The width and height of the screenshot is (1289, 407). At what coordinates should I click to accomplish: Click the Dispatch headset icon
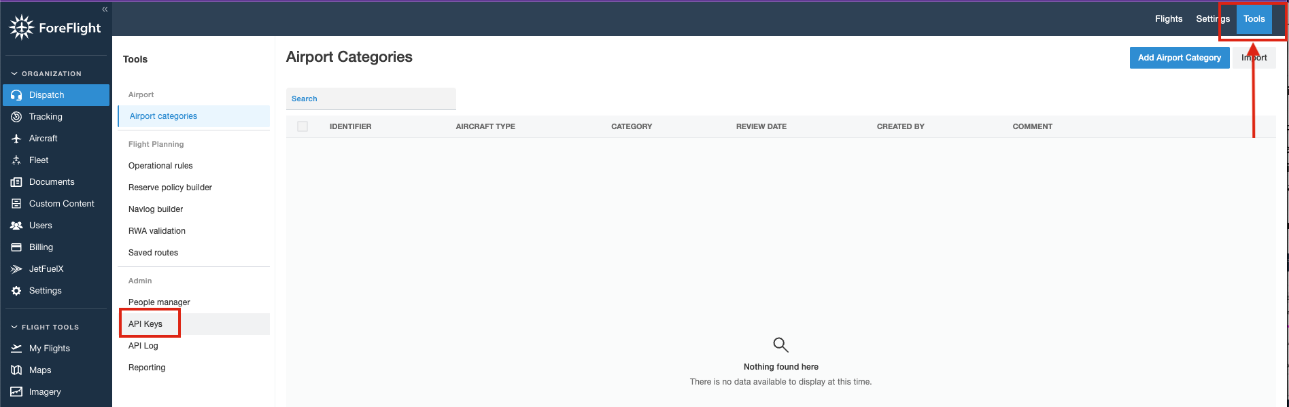(x=16, y=95)
